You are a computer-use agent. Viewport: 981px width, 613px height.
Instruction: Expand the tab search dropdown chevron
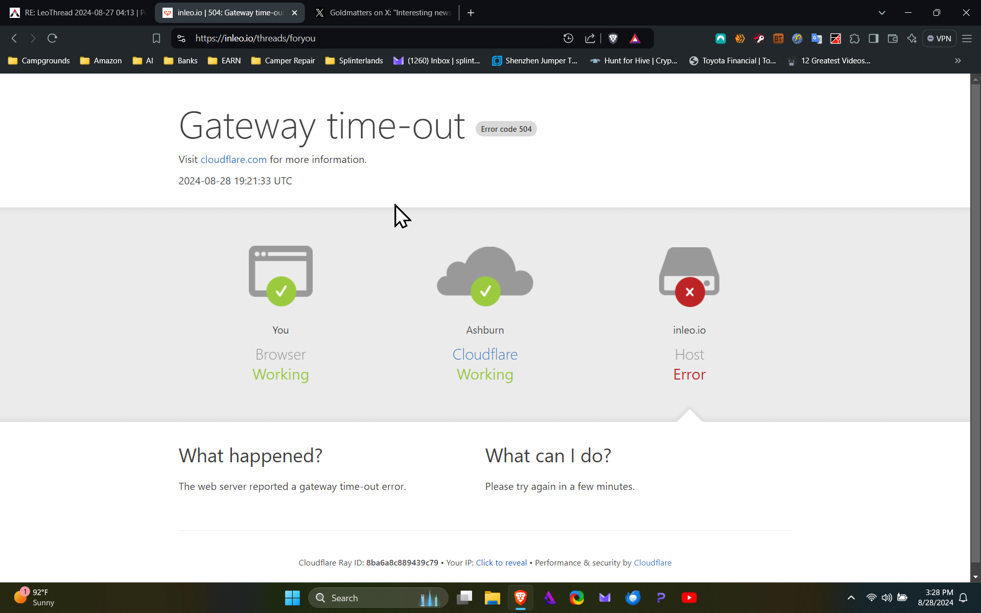882,13
